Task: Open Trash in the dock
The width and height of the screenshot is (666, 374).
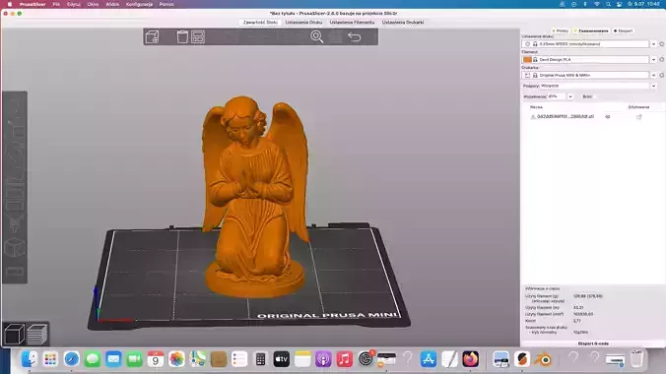Action: (636, 359)
